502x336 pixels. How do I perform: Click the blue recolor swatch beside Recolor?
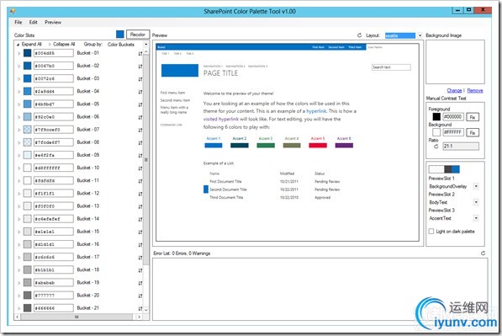[120, 34]
